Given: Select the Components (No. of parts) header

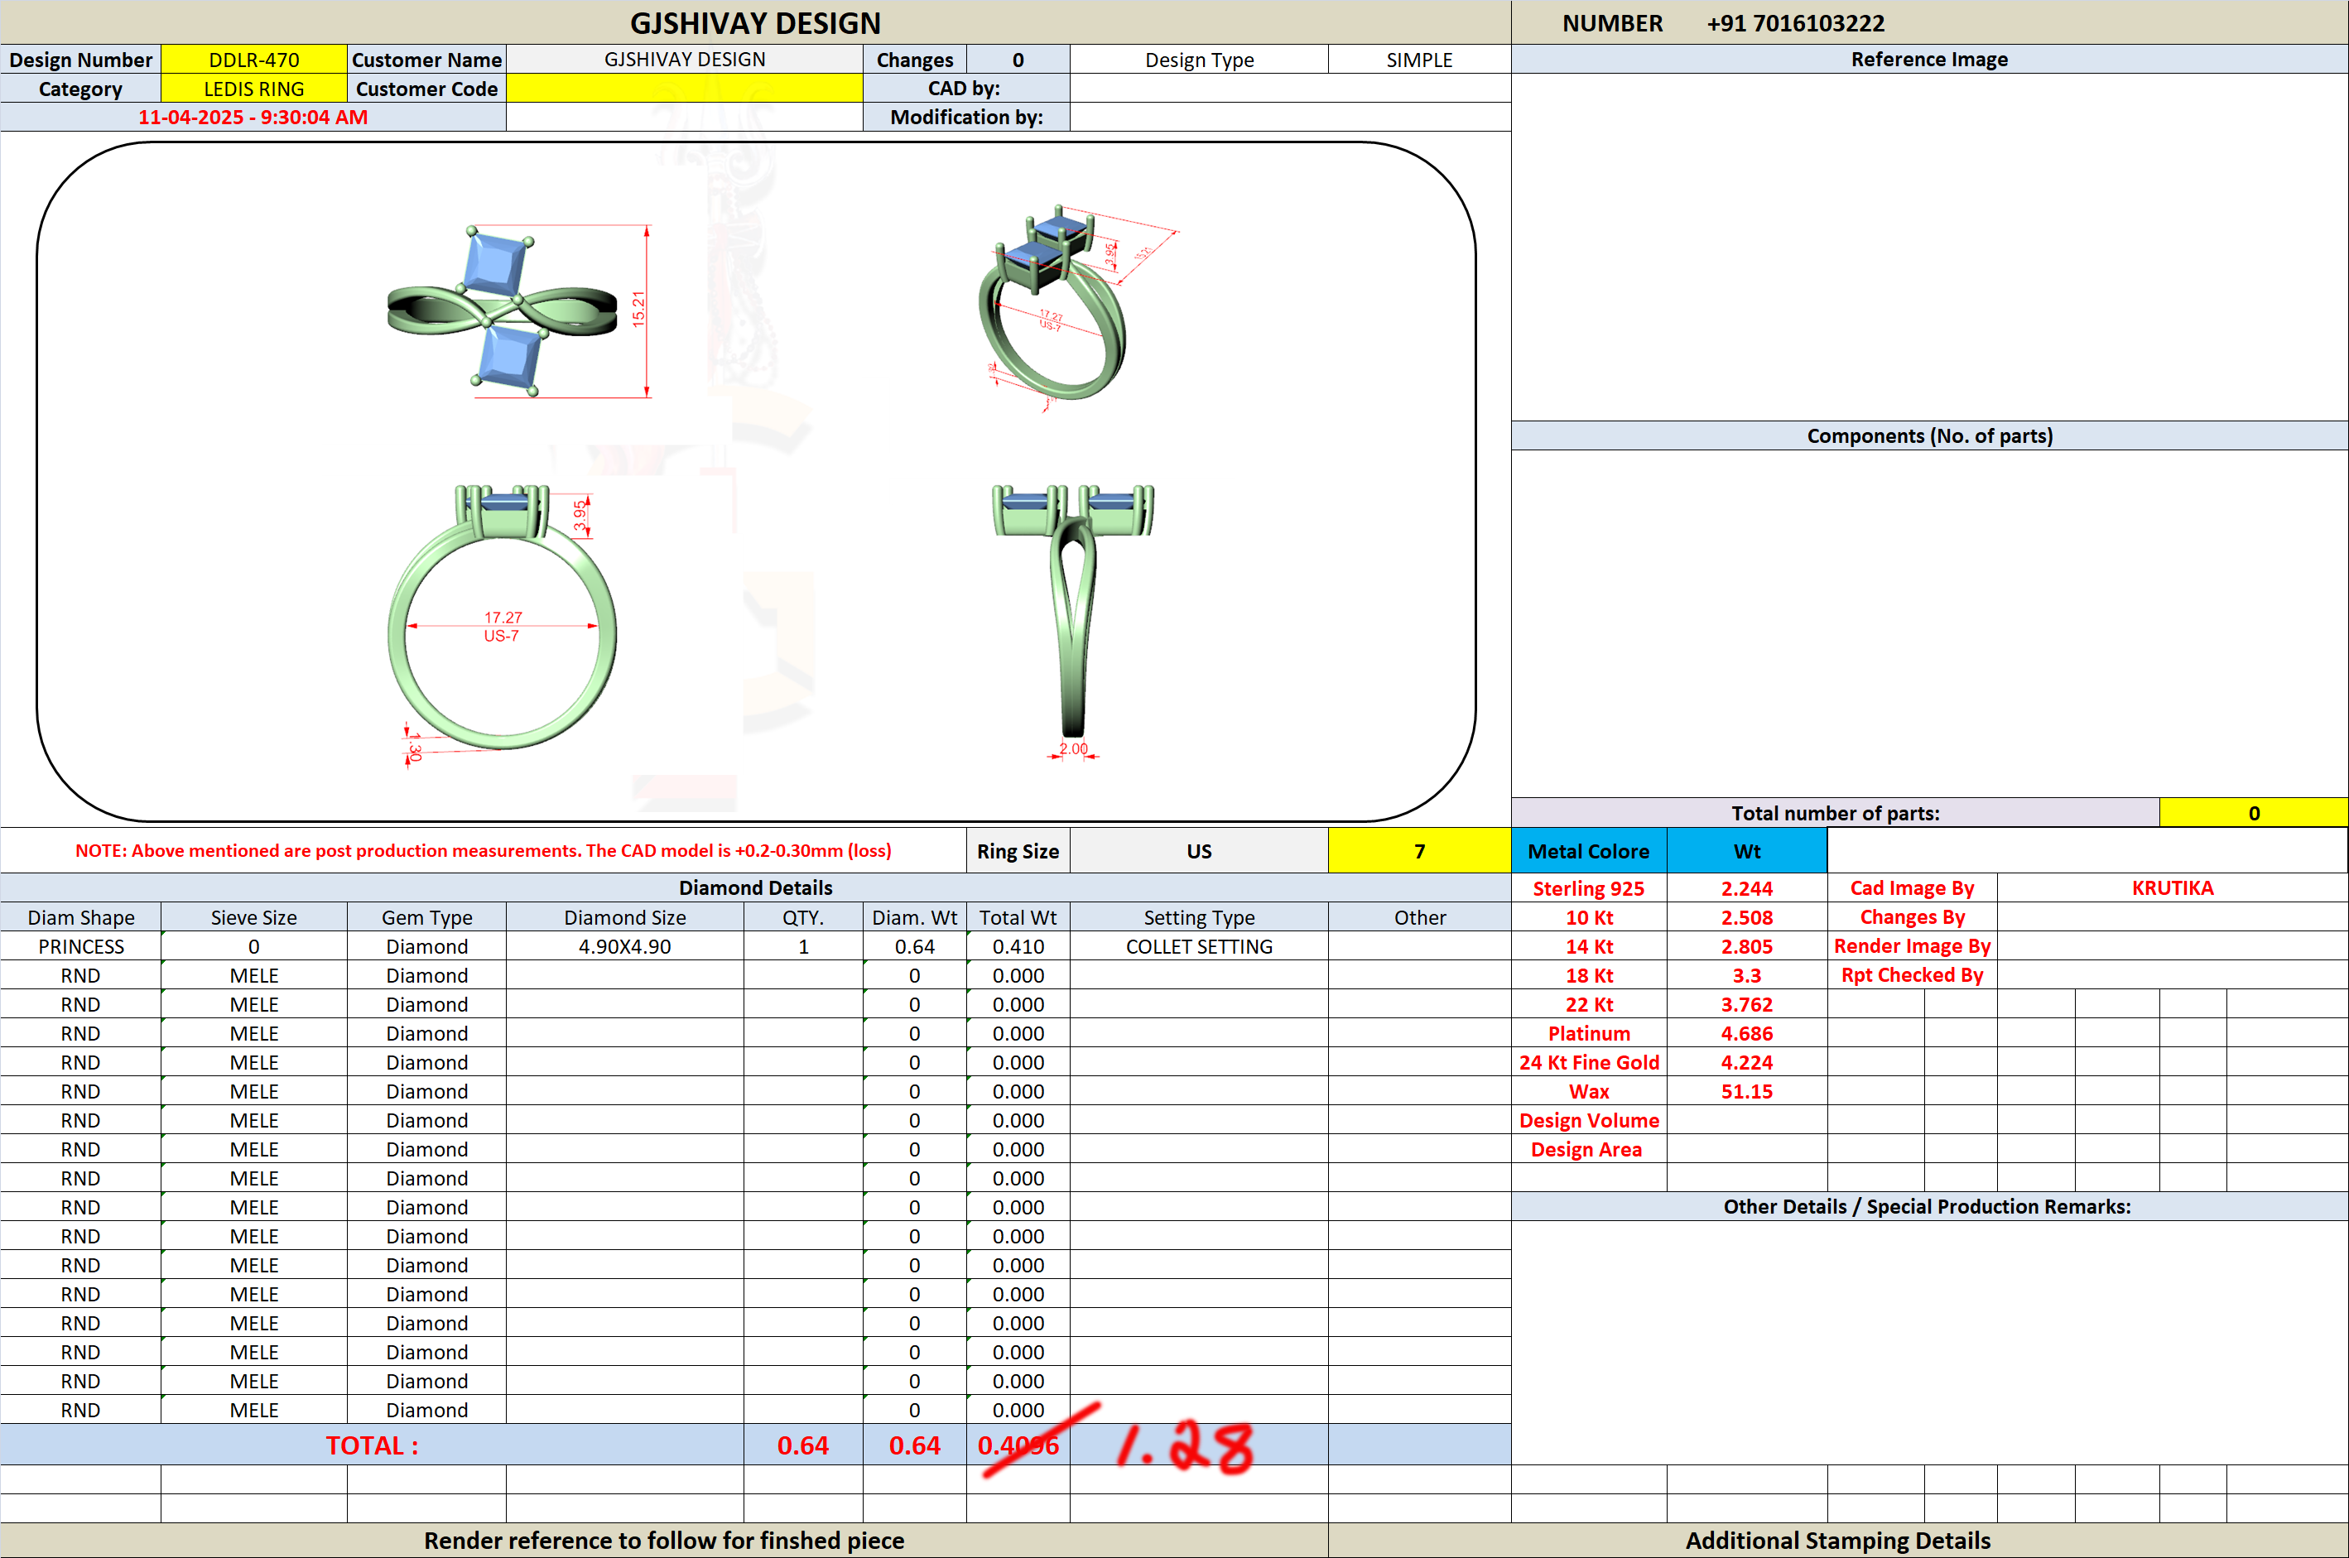Looking at the screenshot, I should pos(1928,435).
